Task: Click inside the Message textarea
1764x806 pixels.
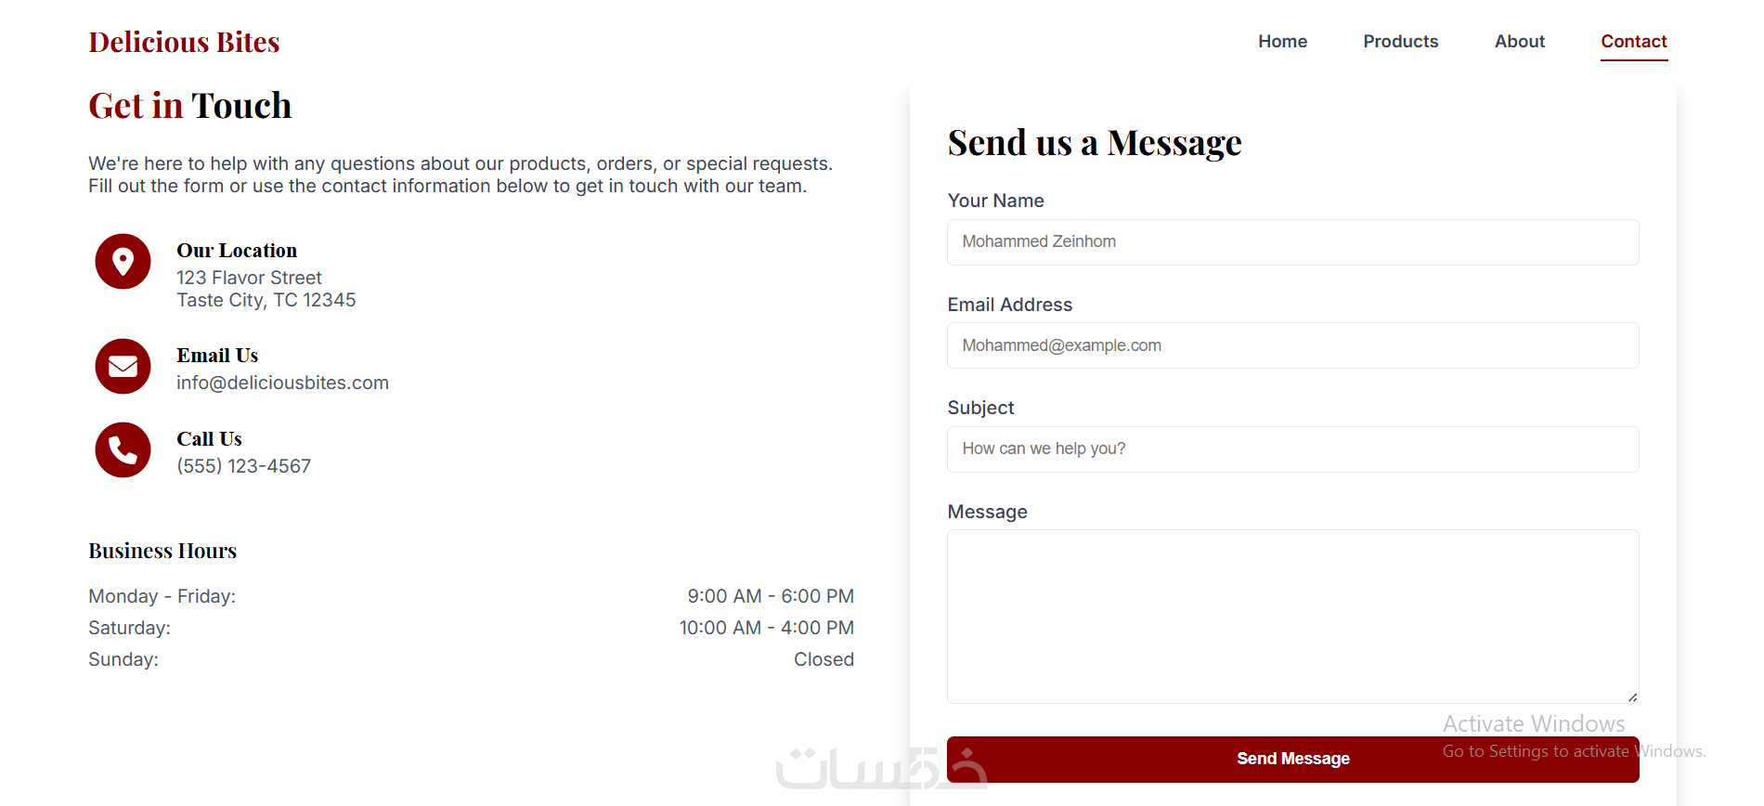Action: 1292,616
